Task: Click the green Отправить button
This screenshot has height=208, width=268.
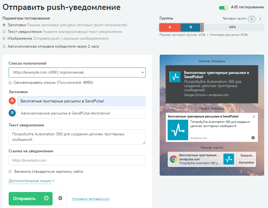Action: coord(24,199)
